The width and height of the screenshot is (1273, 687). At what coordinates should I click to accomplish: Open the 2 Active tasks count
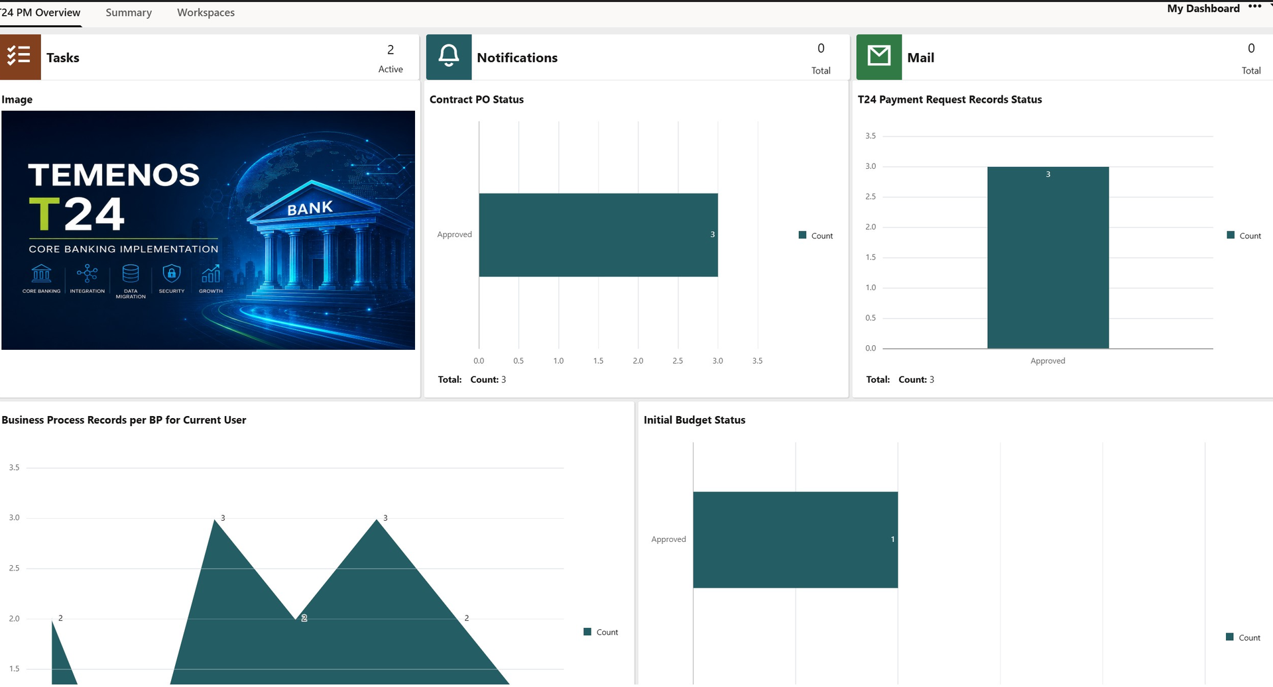[x=391, y=58]
